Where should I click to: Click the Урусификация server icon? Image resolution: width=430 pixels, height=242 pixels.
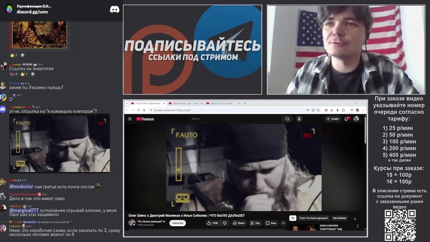coord(9,9)
